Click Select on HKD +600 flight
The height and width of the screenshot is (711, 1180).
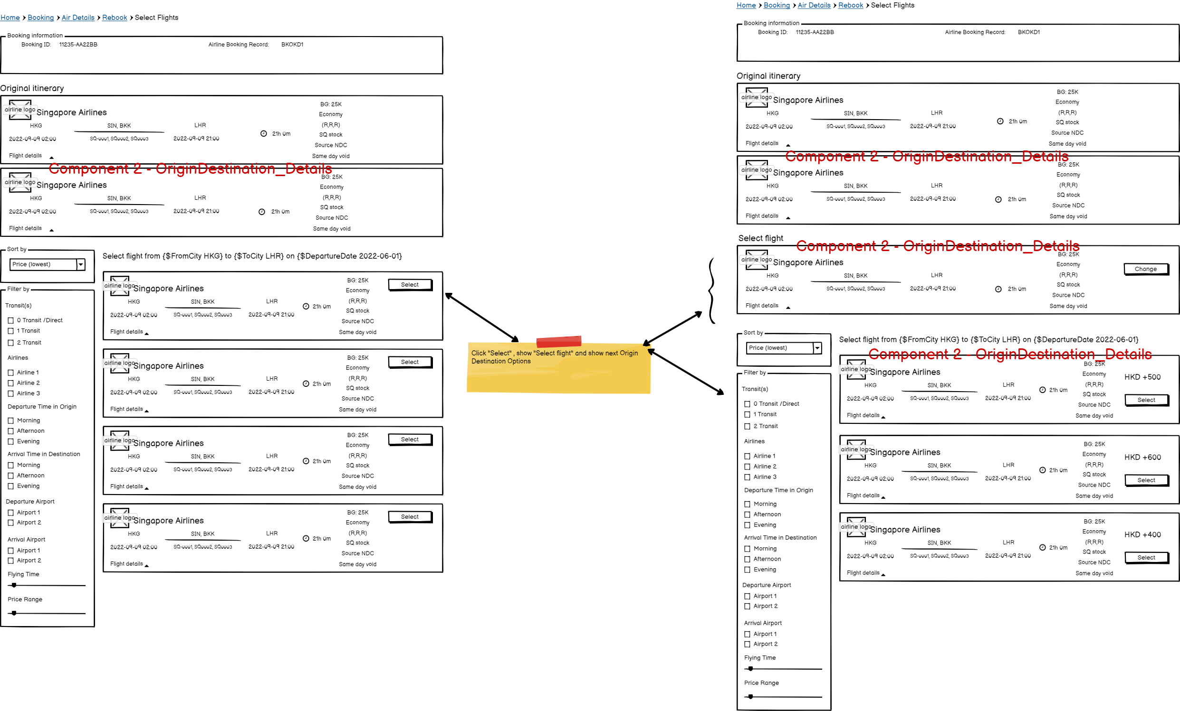pos(1146,480)
